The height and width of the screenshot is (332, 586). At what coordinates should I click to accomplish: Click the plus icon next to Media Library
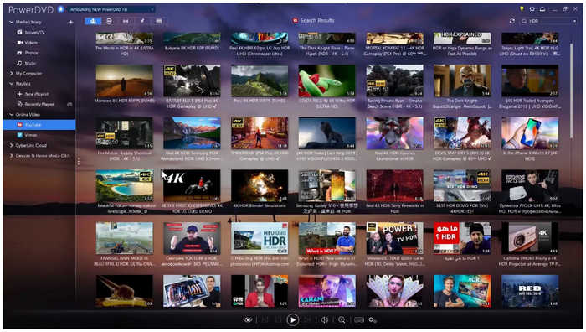(70, 22)
